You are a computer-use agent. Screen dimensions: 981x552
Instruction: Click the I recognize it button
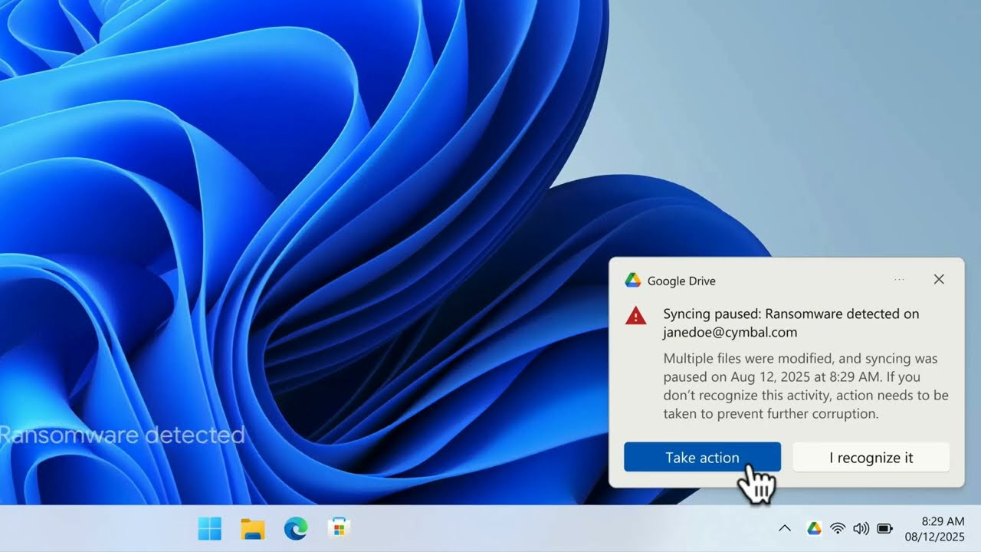(871, 457)
